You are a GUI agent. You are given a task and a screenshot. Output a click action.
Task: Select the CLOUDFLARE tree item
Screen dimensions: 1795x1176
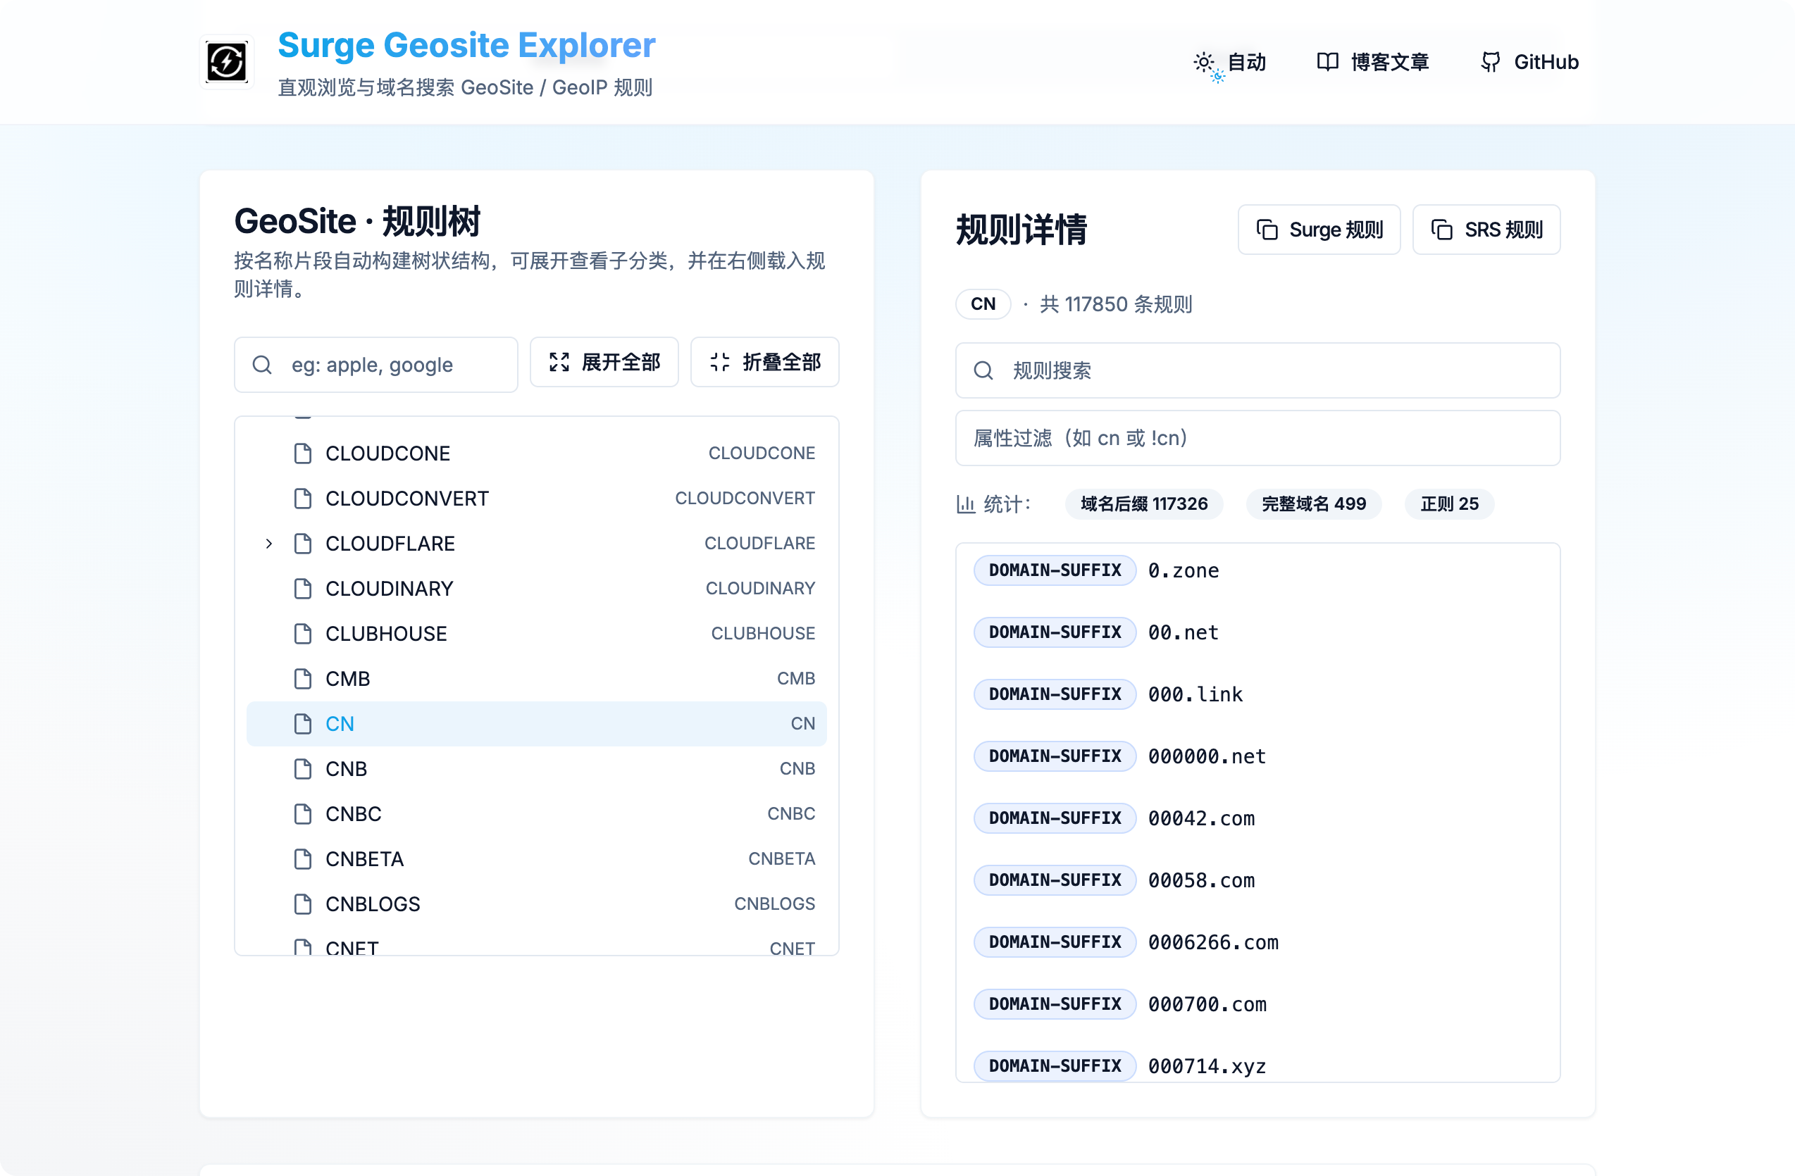click(x=536, y=544)
